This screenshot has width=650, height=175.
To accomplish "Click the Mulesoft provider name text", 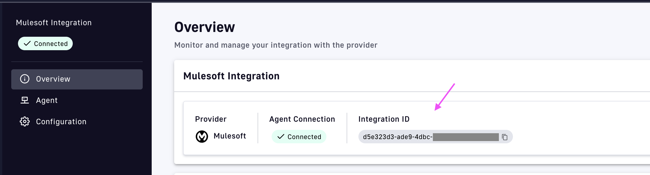I will [x=230, y=136].
